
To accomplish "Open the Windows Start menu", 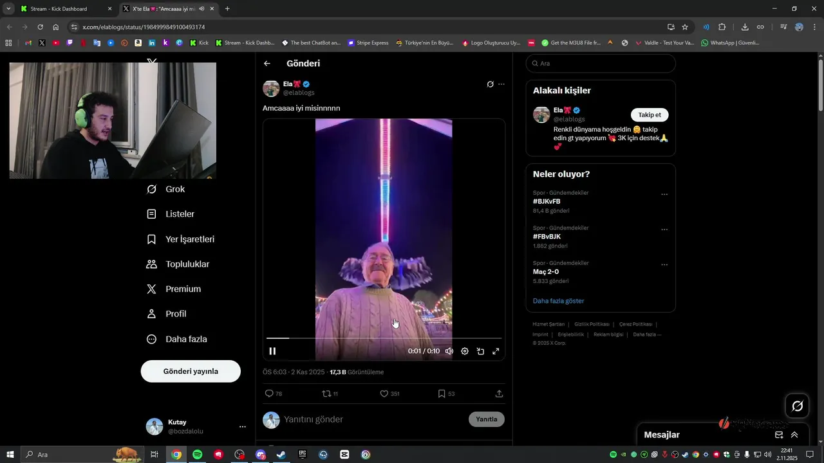I will pyautogui.click(x=10, y=455).
